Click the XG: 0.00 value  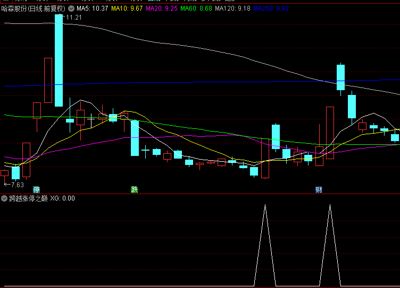coord(63,198)
